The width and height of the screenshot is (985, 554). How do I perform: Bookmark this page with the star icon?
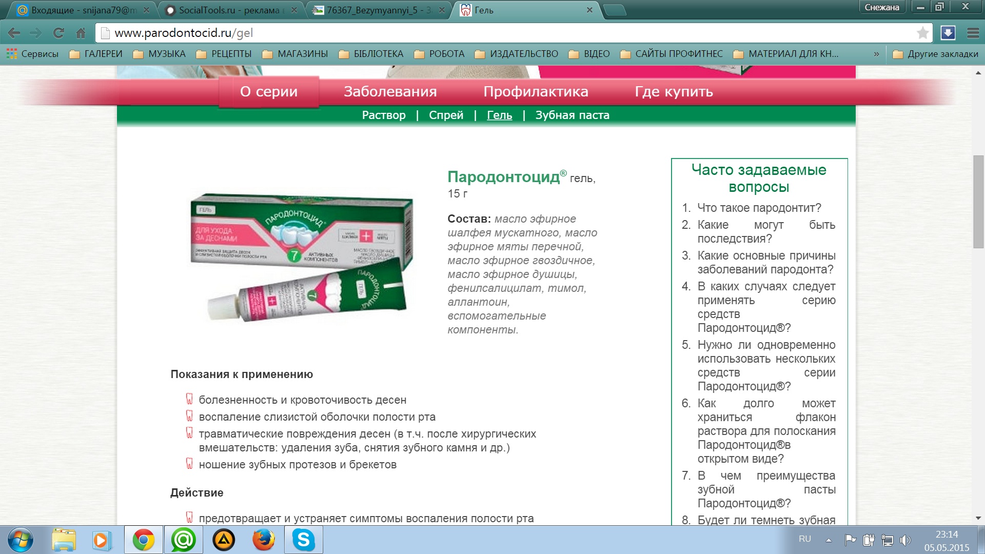922,33
